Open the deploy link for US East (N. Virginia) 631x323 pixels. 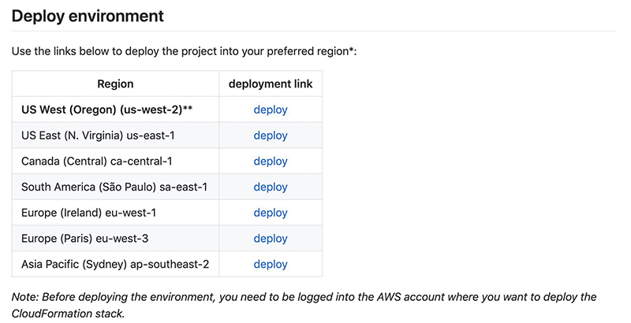tap(271, 136)
